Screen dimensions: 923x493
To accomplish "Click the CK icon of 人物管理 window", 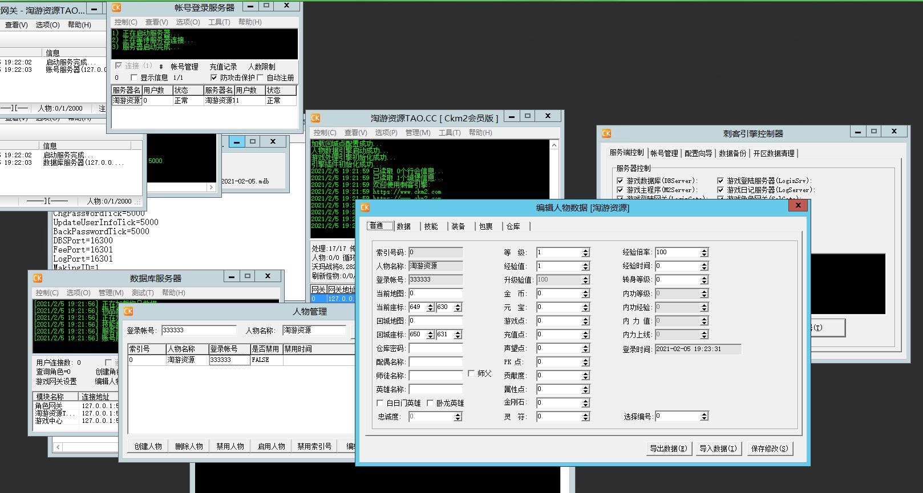I will [x=128, y=311].
